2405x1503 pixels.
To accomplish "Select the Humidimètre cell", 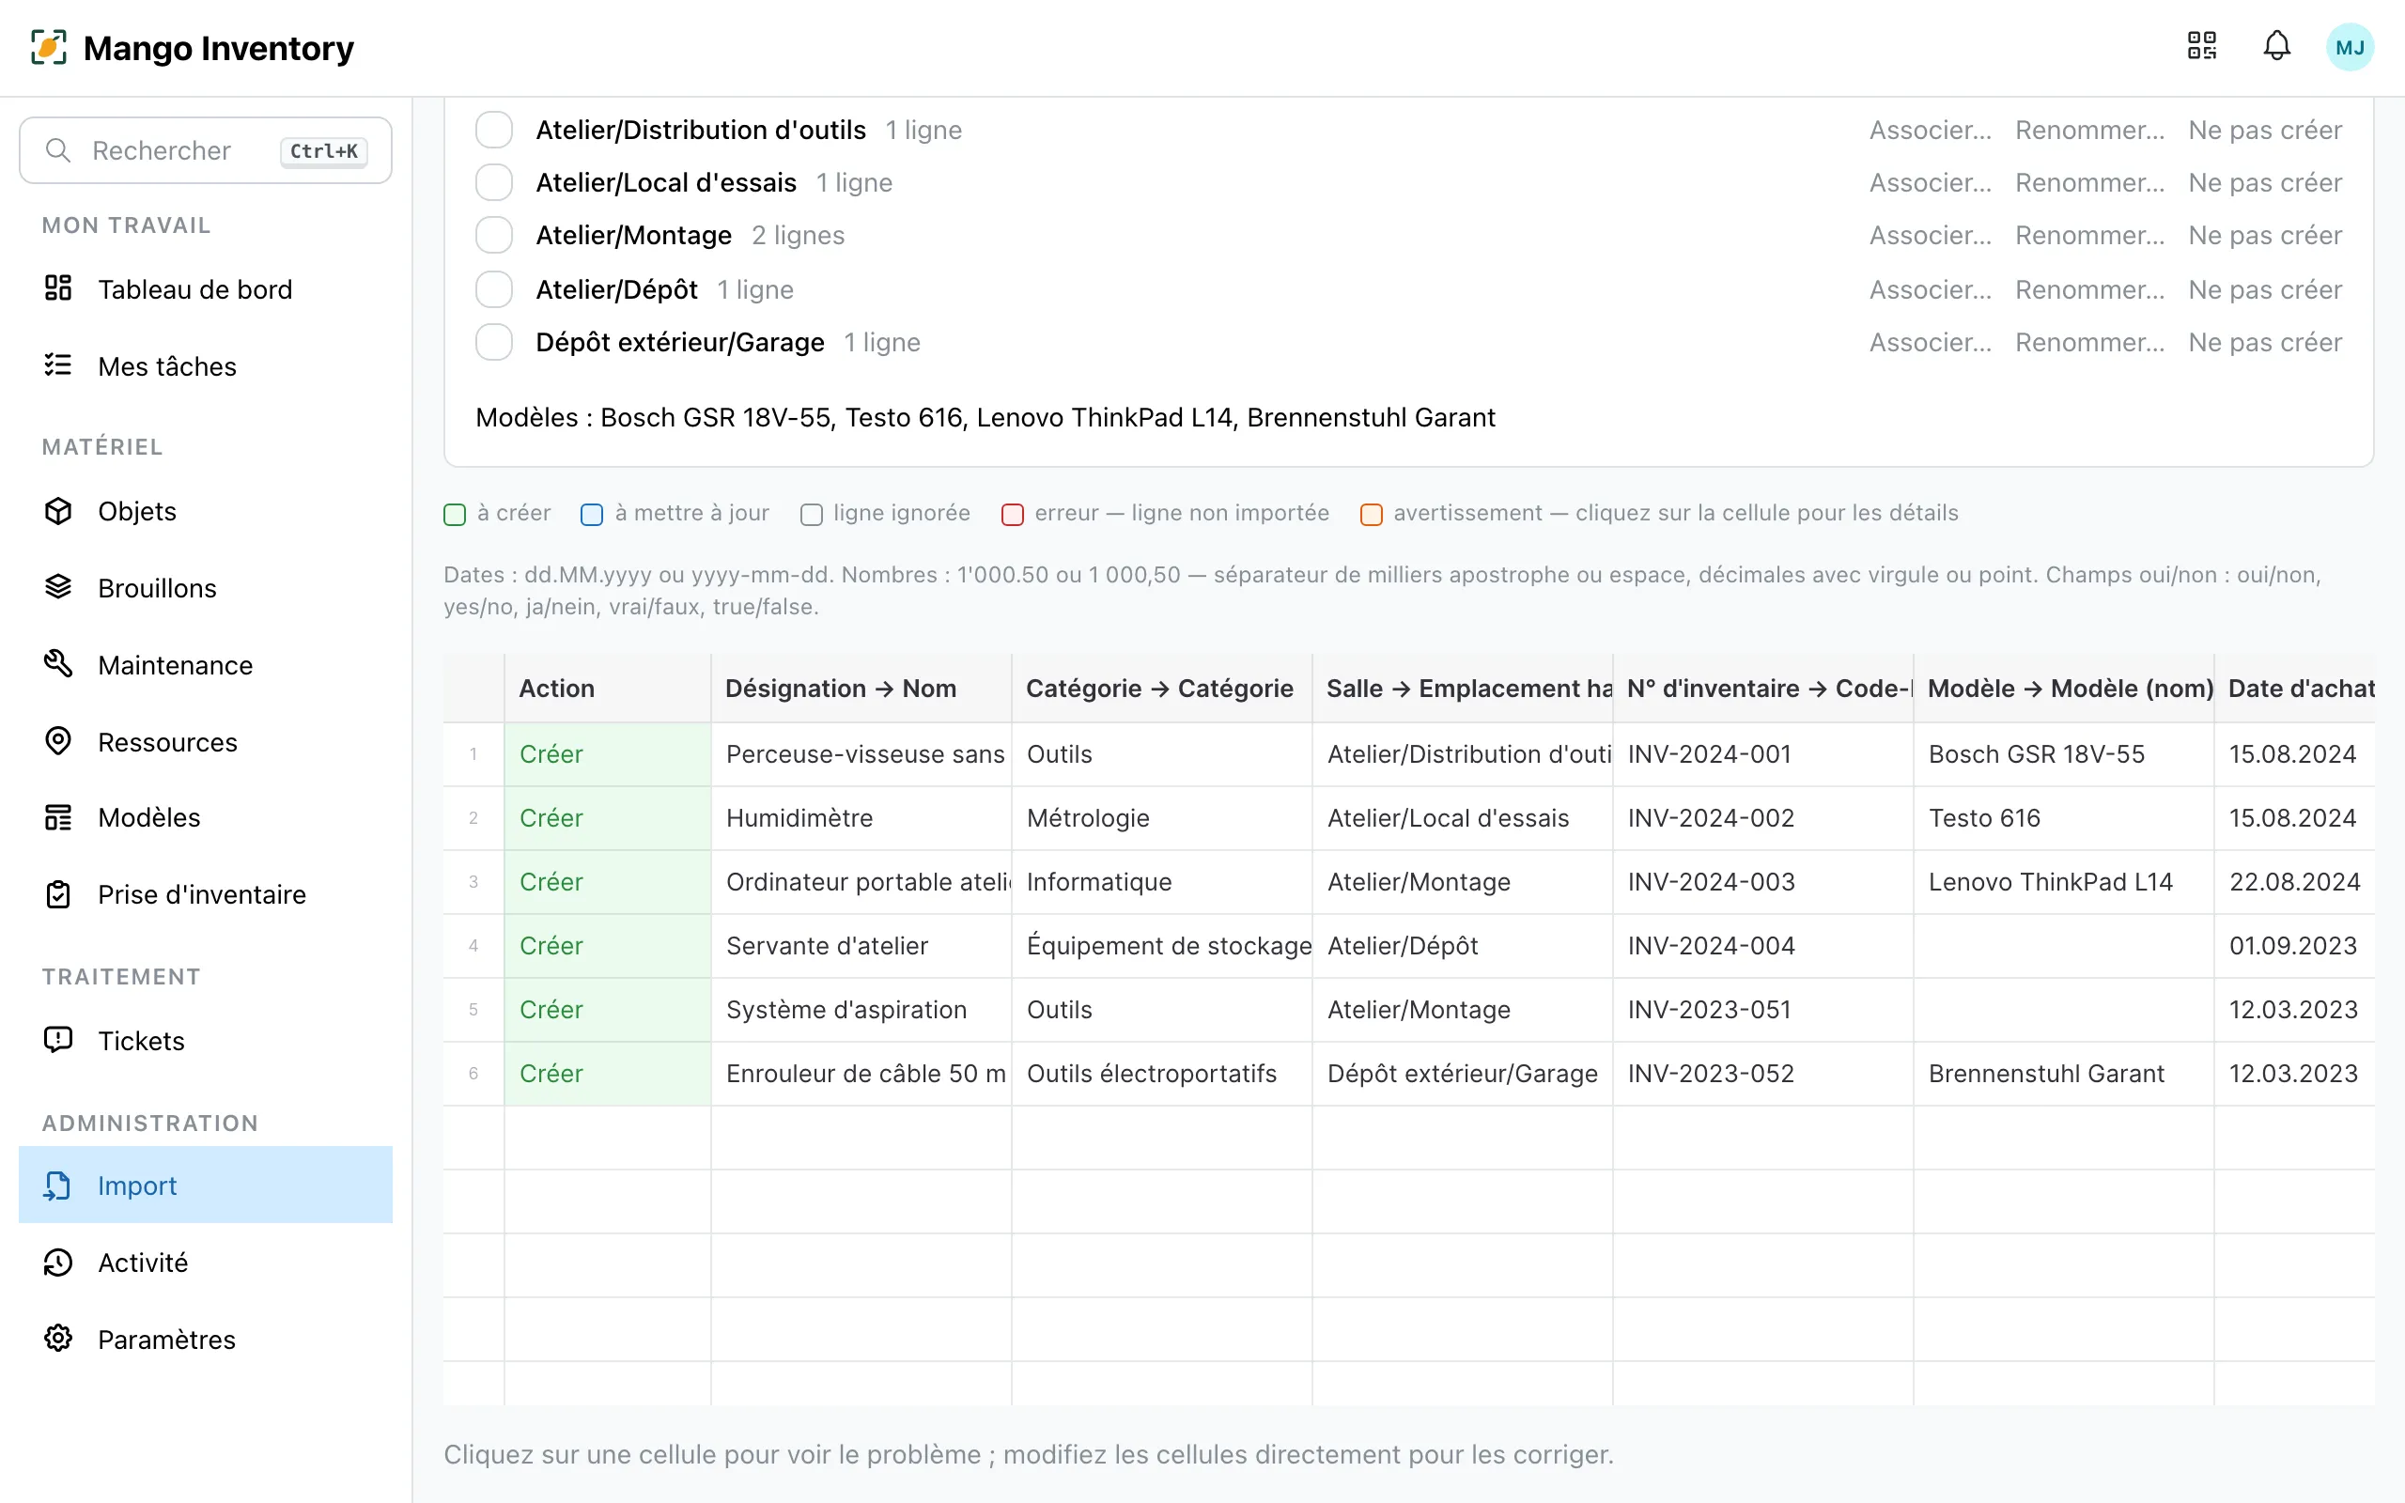I will [861, 818].
